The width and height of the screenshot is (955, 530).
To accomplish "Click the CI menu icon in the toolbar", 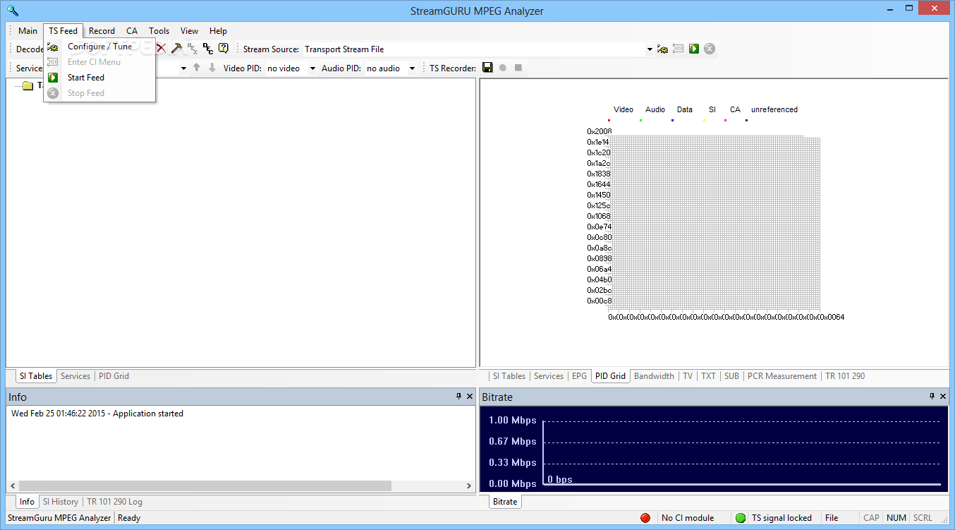I will click(x=679, y=49).
